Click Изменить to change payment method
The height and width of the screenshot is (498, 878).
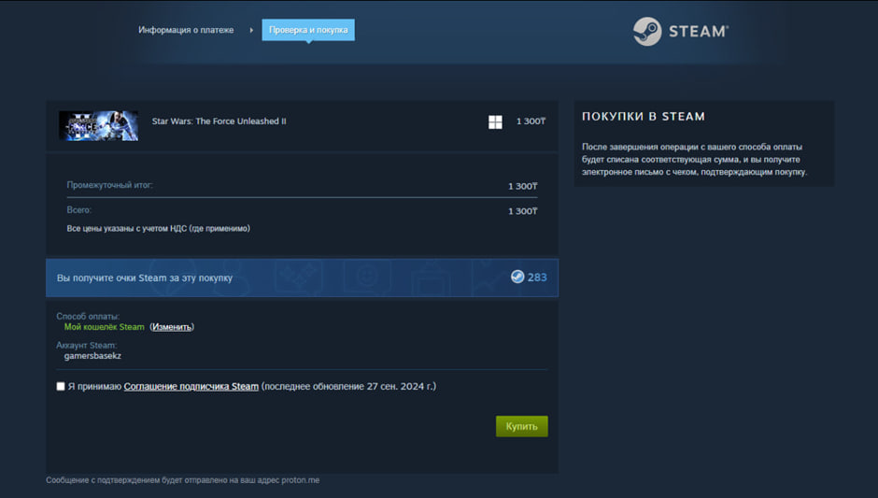pyautogui.click(x=172, y=327)
